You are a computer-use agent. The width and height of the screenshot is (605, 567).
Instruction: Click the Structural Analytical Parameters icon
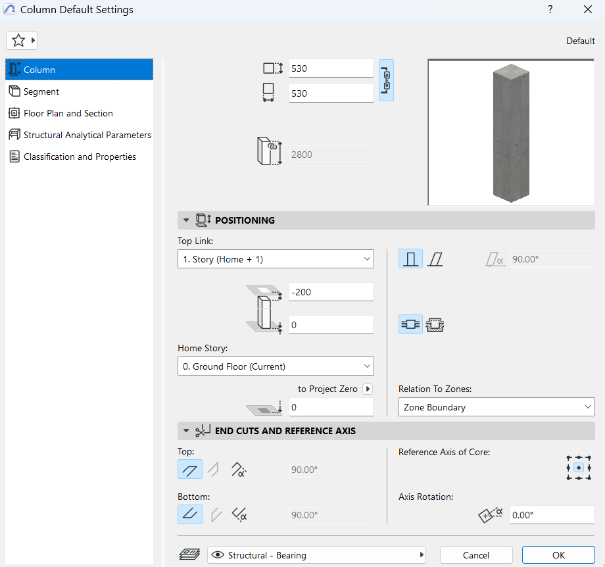point(14,135)
